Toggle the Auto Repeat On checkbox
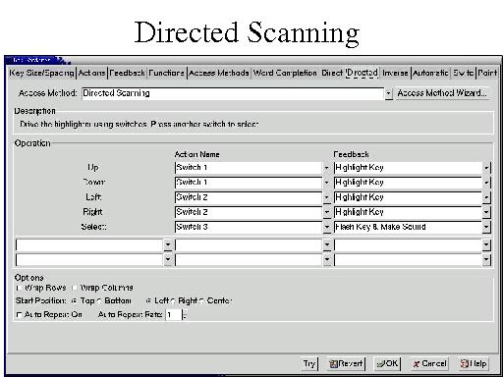The height and width of the screenshot is (377, 503). click(19, 315)
